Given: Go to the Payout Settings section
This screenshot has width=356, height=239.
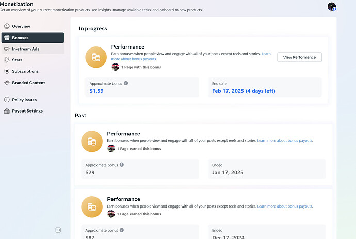Looking at the screenshot, I should click(27, 111).
